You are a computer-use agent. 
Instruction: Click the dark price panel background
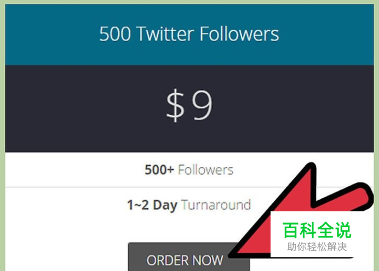[72, 109]
